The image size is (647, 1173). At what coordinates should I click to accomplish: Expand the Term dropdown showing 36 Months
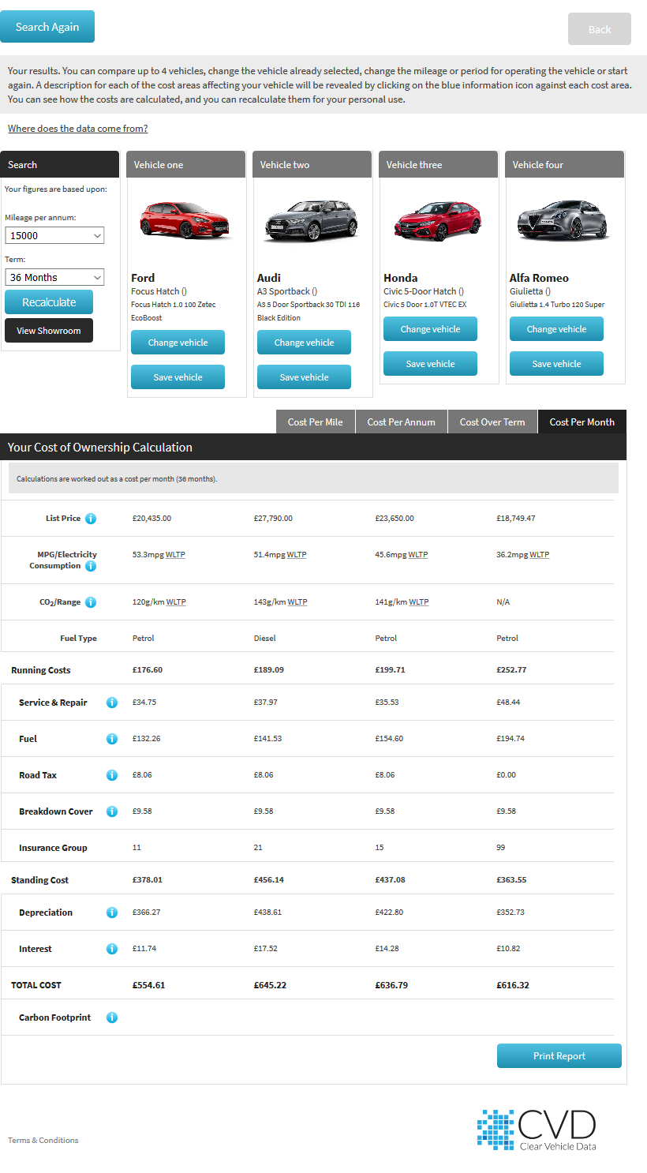tap(55, 277)
